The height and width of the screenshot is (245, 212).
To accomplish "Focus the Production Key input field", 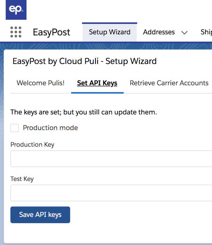I will pyautogui.click(x=111, y=159).
